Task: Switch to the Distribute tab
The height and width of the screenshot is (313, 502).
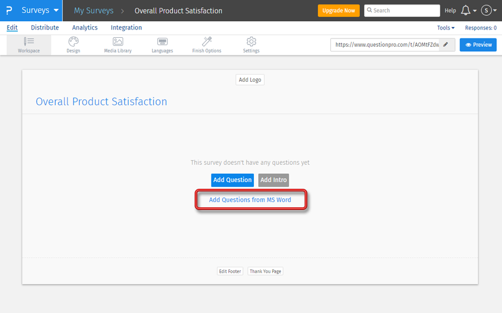Action: click(x=45, y=28)
